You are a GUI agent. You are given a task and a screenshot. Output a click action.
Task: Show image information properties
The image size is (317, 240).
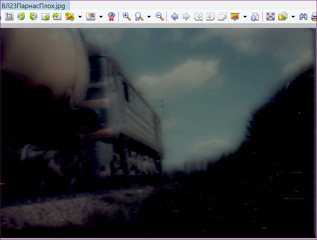(255, 17)
